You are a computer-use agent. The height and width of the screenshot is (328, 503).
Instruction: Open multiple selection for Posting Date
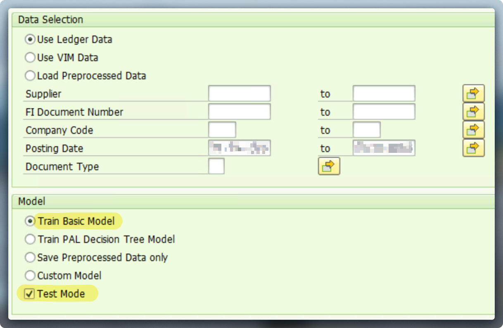tap(473, 148)
